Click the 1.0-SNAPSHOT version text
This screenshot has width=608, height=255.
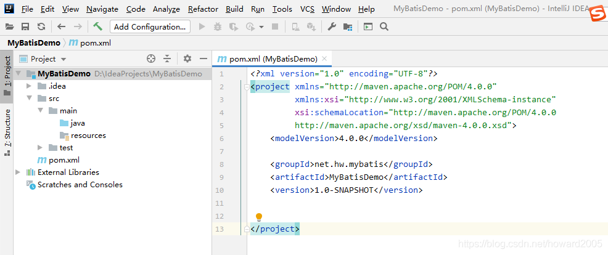tap(343, 190)
